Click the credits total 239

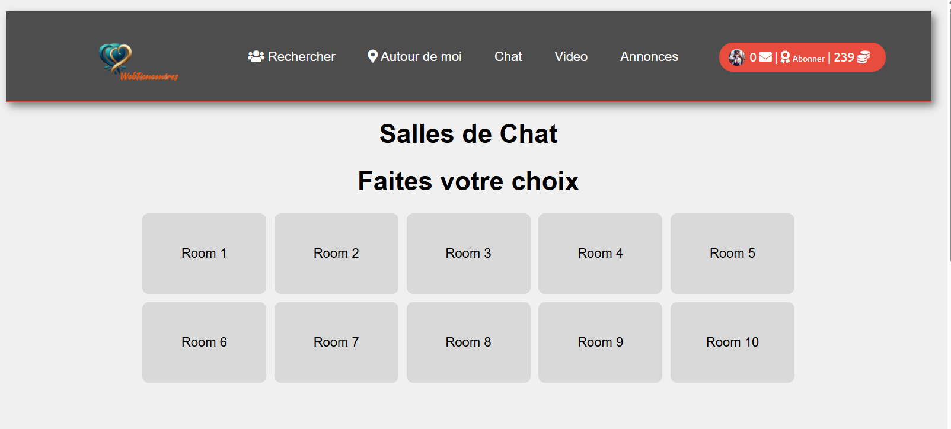pyautogui.click(x=844, y=57)
